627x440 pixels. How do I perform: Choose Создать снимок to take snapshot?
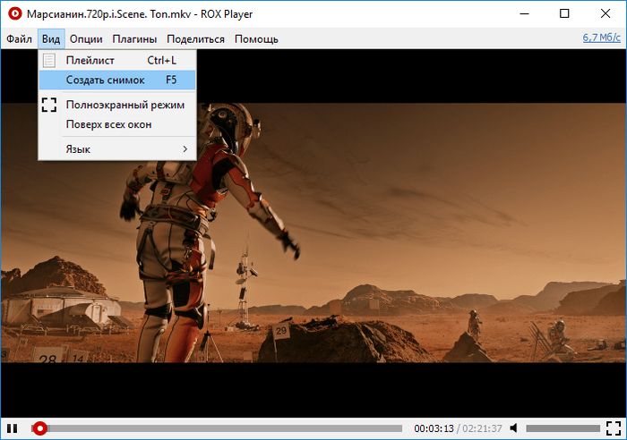click(x=105, y=80)
